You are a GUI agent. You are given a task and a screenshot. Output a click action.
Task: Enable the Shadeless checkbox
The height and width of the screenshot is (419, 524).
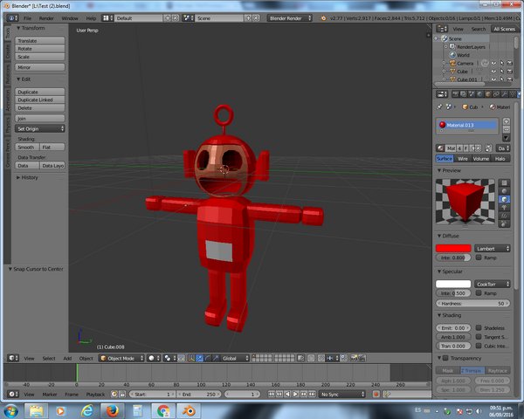(479, 328)
